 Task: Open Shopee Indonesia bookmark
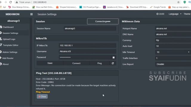[67, 7]
